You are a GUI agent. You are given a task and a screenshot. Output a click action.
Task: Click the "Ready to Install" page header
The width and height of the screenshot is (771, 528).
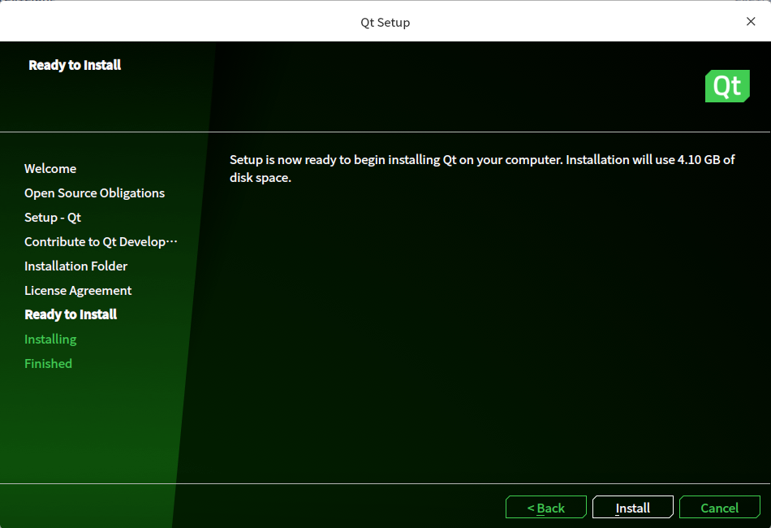point(75,65)
